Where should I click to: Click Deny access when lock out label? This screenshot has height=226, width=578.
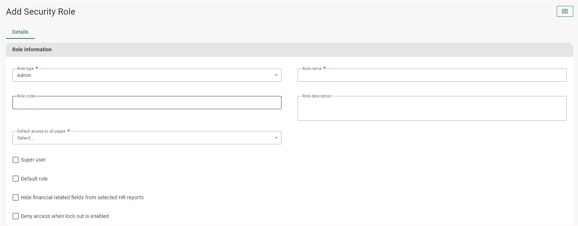click(x=65, y=216)
